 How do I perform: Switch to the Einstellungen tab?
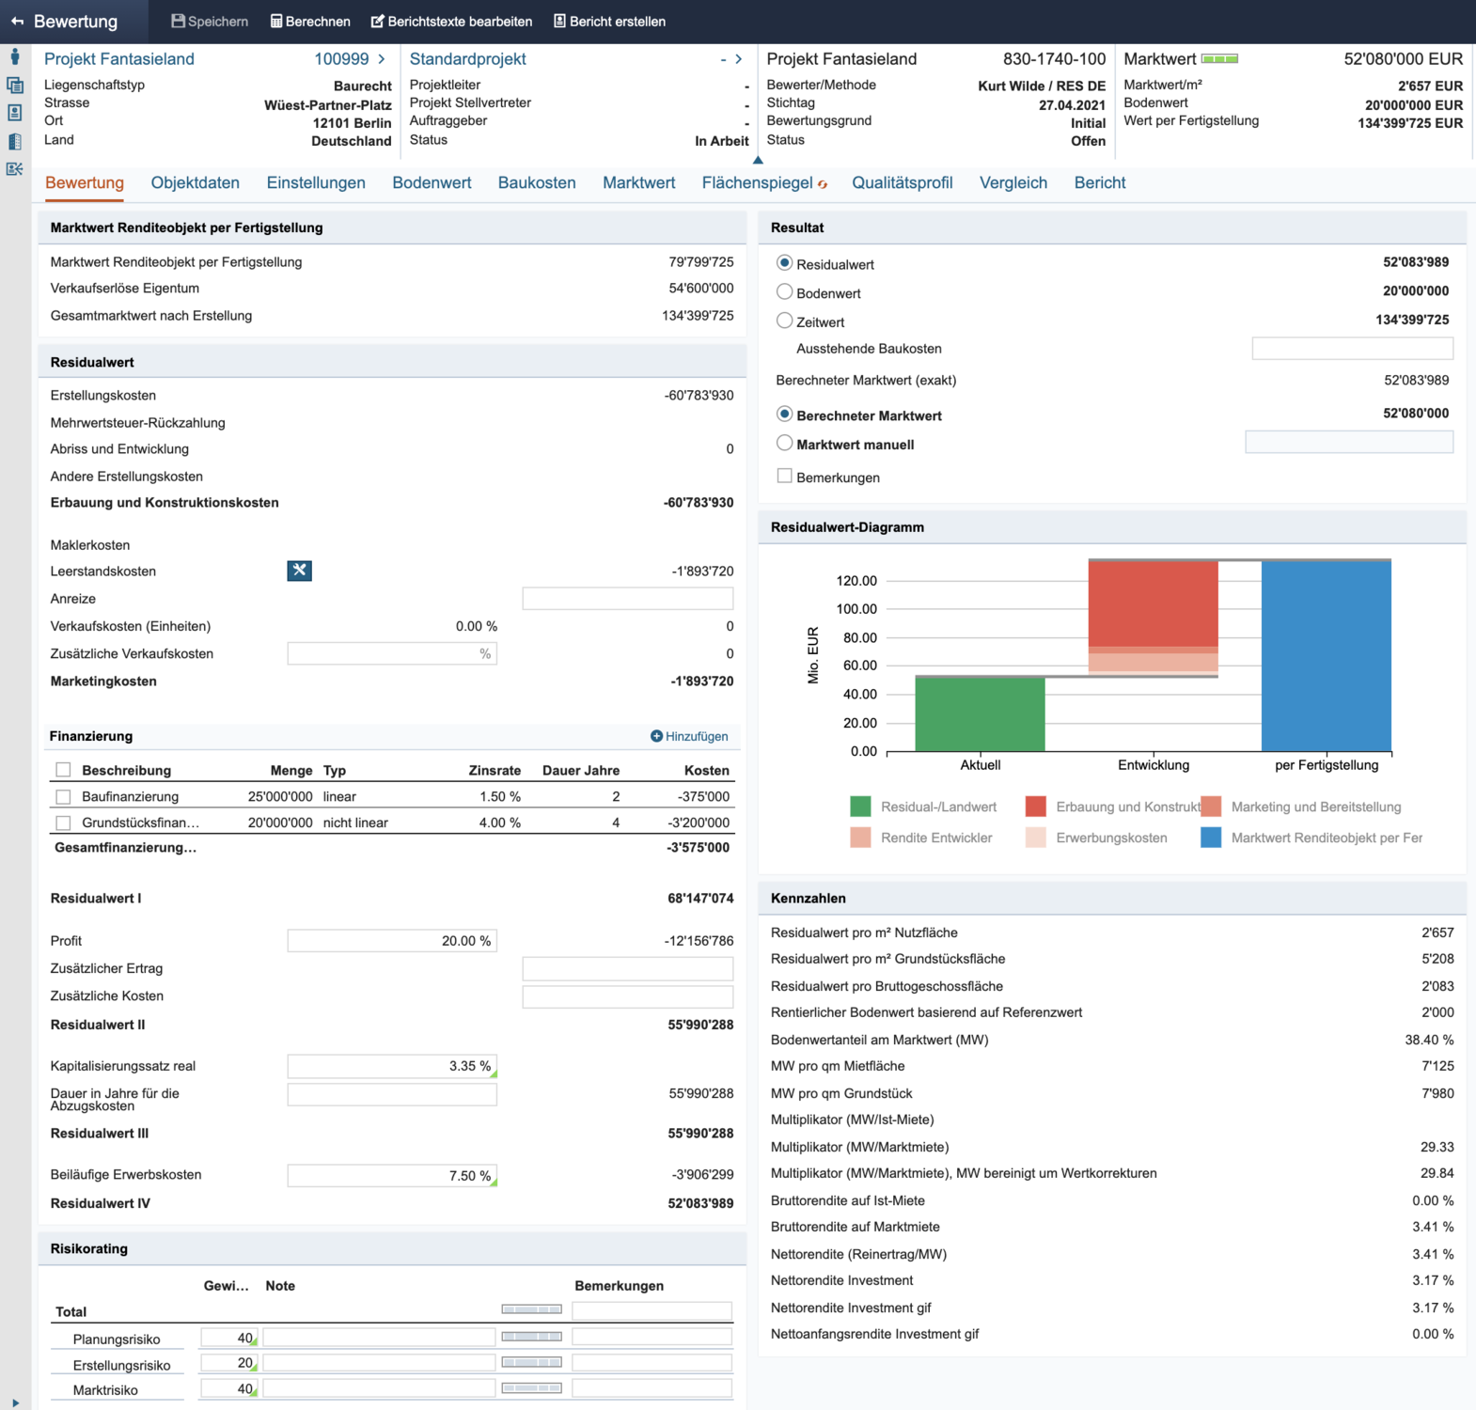click(x=316, y=182)
